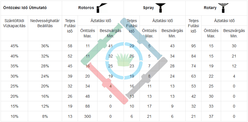Screen dimensions: 248x122
Task: Click the Rotary Beszivárgás Min. header
Action: 234,33
